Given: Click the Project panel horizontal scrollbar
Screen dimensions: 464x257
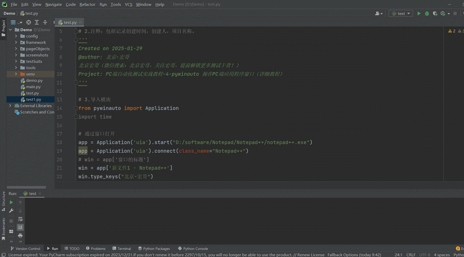Looking at the screenshot, I should [x=26, y=187].
